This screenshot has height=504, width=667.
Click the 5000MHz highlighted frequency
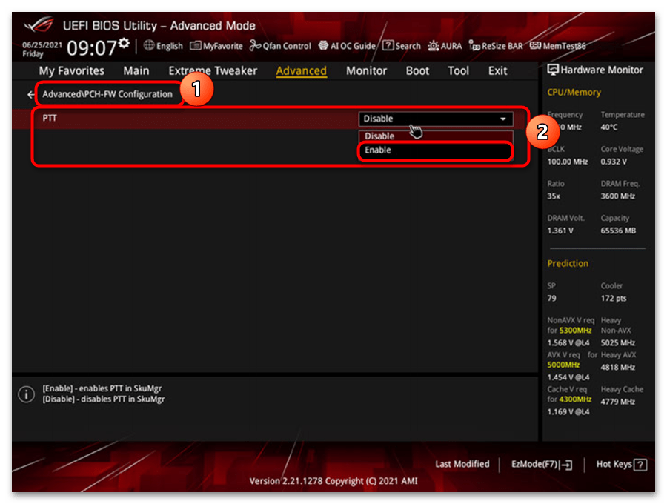pyautogui.click(x=563, y=365)
